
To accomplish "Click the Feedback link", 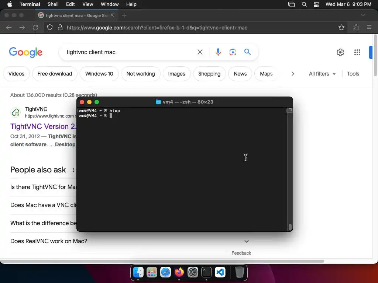I will (x=241, y=253).
